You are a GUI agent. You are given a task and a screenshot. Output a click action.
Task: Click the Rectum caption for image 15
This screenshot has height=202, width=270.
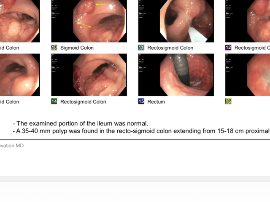(x=156, y=102)
